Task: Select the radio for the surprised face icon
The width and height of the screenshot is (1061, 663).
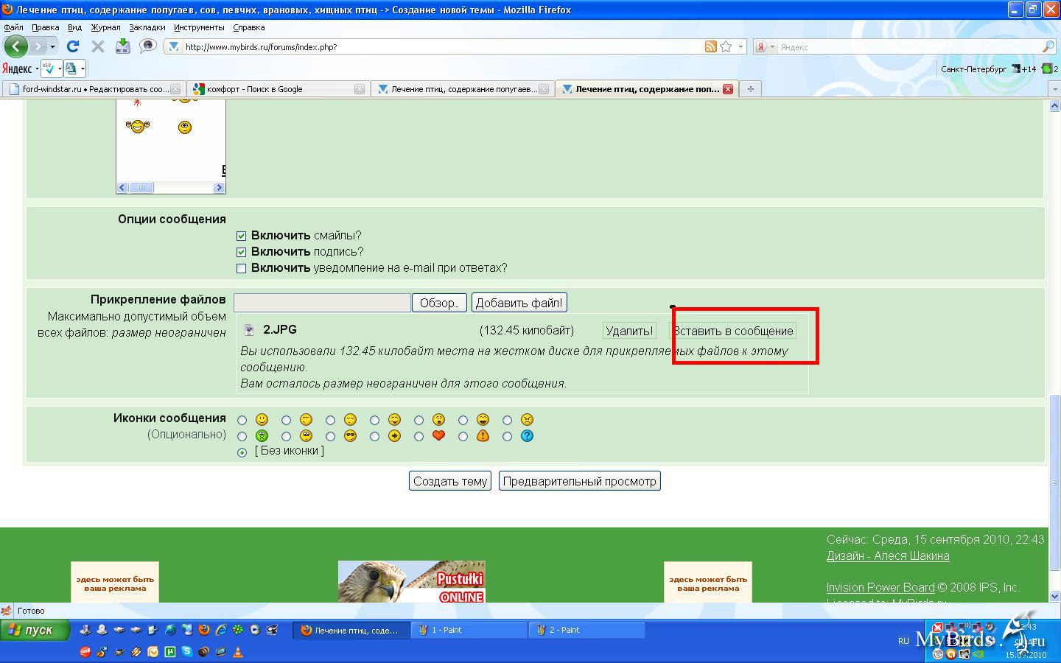Action: click(419, 420)
